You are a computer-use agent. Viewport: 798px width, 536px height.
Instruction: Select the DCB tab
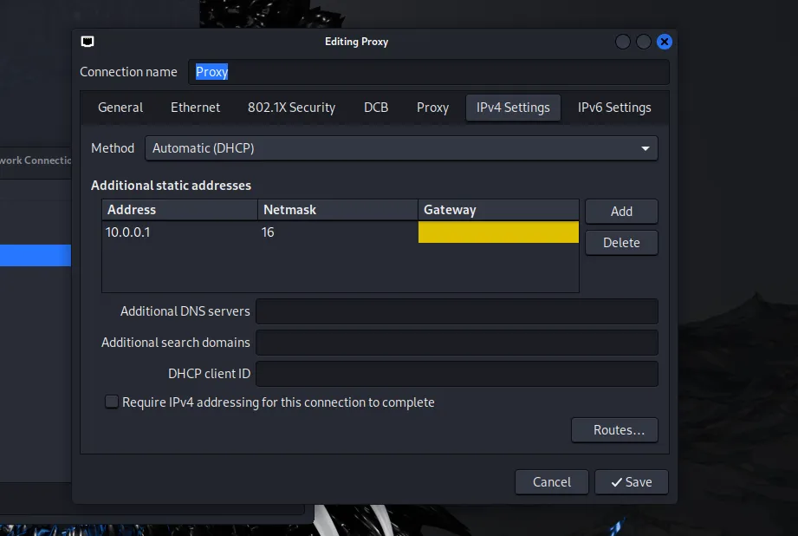pos(376,108)
